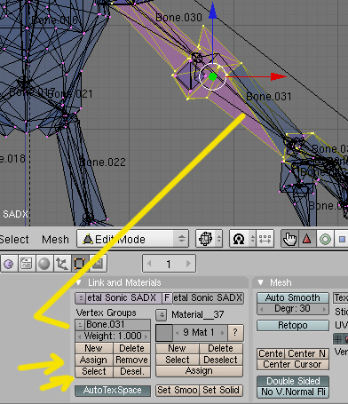Toggle move object centers only icon

pos(265,239)
